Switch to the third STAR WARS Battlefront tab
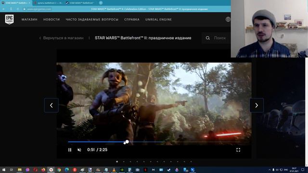This screenshot has width=308, height=173. pyautogui.click(x=80, y=3)
